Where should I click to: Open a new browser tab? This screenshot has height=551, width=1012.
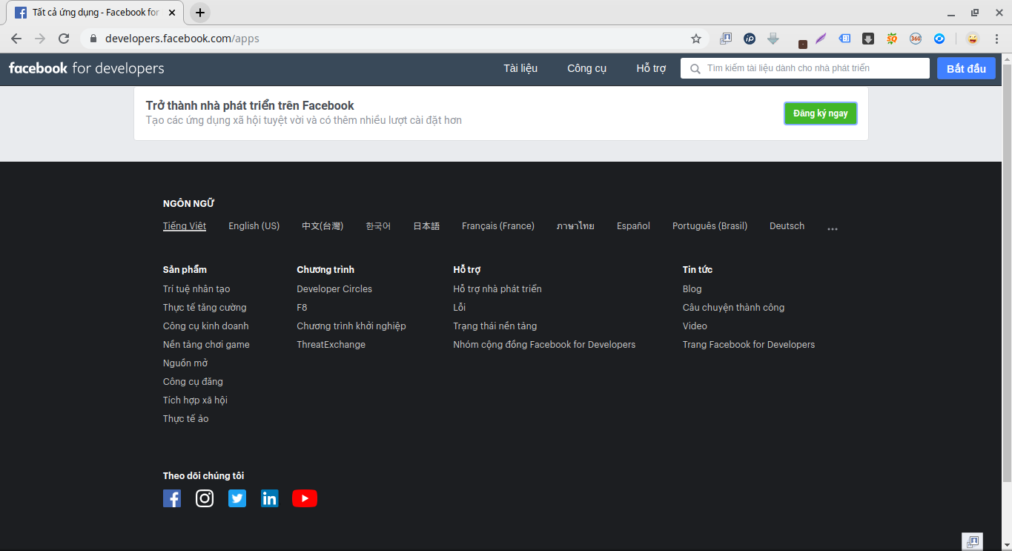(200, 13)
